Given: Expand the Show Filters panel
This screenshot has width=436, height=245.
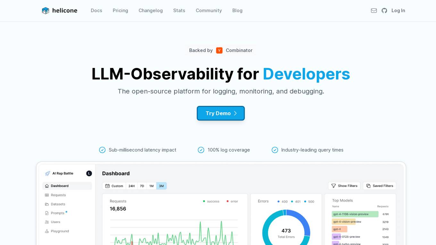Looking at the screenshot, I should pyautogui.click(x=344, y=186).
